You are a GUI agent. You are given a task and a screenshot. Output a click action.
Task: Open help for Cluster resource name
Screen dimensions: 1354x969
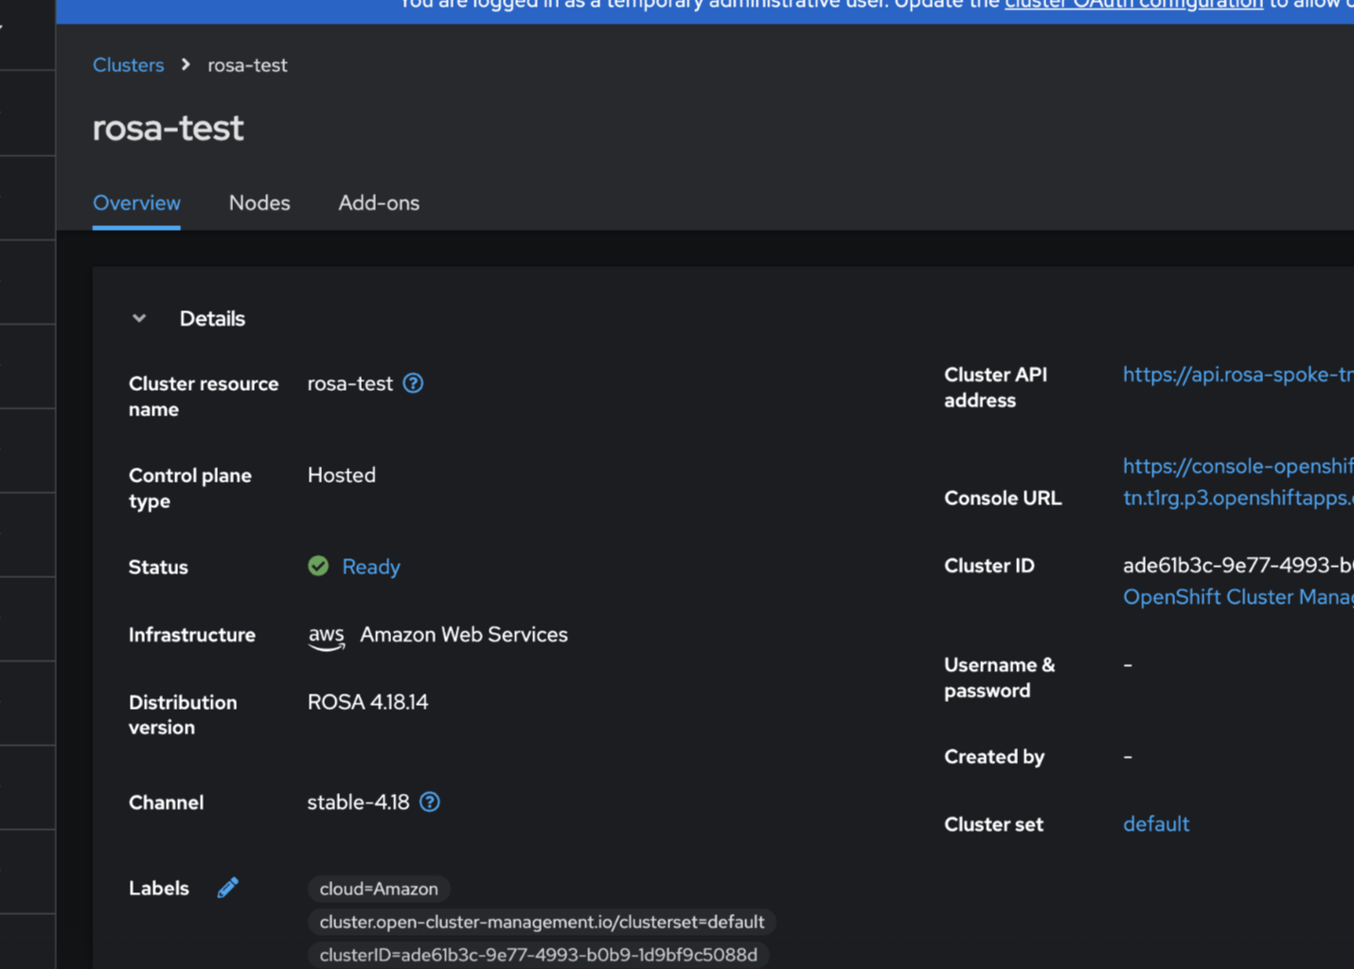pyautogui.click(x=413, y=383)
